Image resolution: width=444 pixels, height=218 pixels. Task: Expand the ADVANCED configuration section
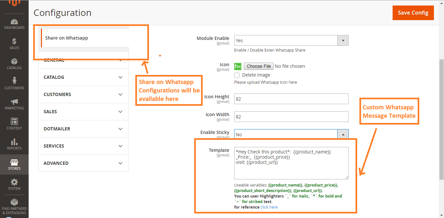[84, 163]
